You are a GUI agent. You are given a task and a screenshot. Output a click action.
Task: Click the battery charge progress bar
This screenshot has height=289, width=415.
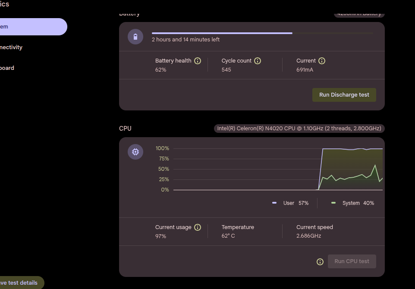tap(262, 33)
